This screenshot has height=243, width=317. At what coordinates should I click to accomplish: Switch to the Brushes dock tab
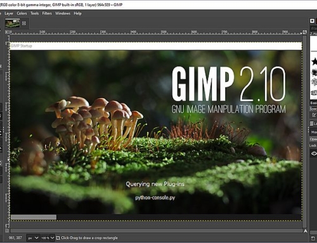tap(313, 21)
